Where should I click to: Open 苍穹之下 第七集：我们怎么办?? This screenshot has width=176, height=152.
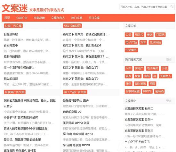[82, 45]
